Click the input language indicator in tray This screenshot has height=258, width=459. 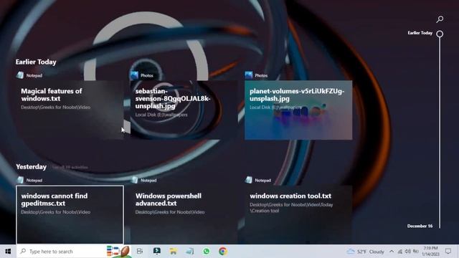tap(415, 252)
